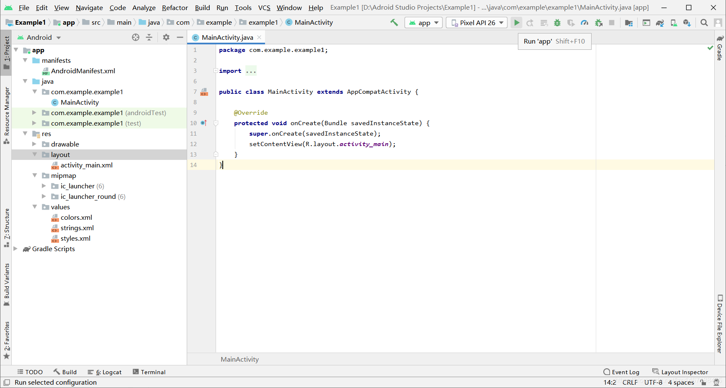Toggle the Structure tool window
Viewport: 726px width, 388px height.
coord(6,228)
